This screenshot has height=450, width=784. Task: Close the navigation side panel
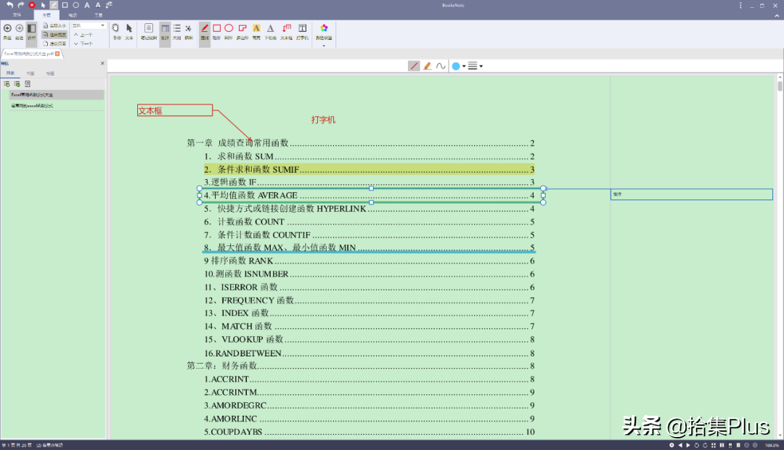tap(102, 63)
